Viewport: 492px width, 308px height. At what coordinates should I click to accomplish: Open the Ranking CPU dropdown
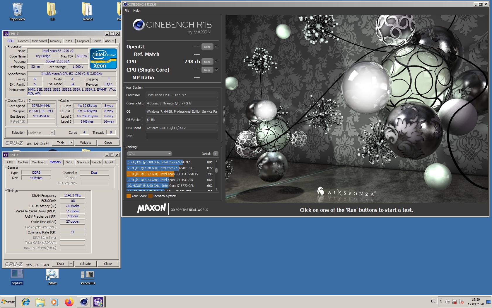(x=149, y=154)
